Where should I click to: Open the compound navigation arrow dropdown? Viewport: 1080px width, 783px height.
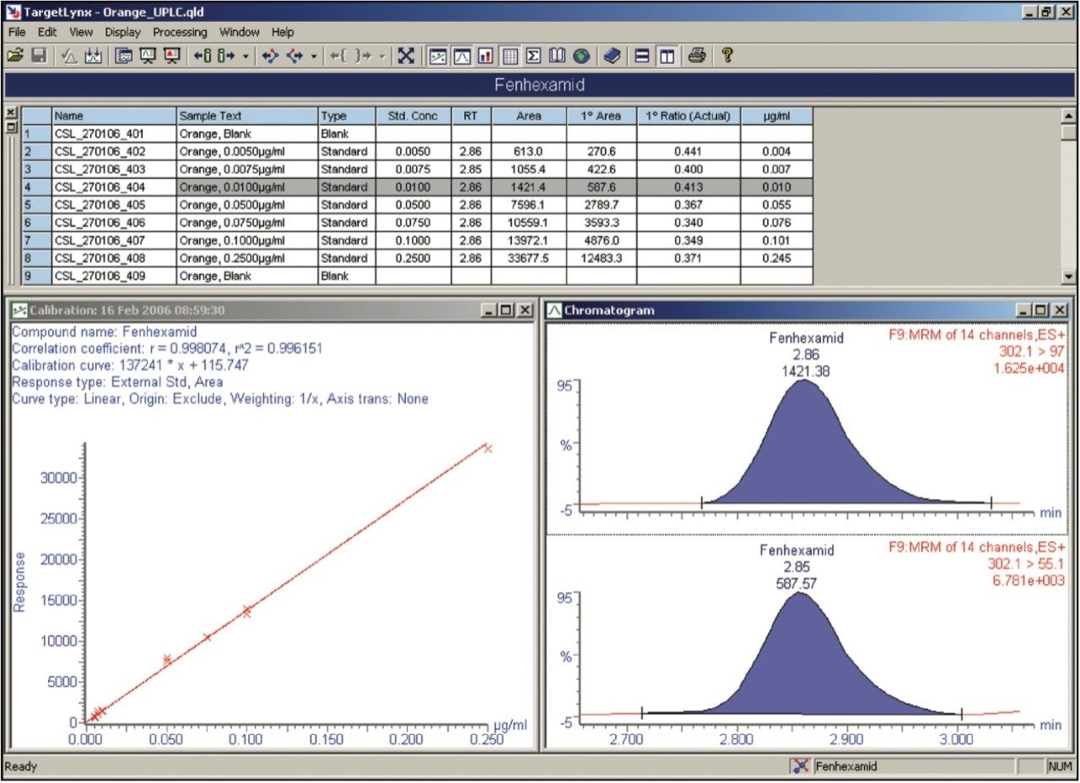(314, 56)
